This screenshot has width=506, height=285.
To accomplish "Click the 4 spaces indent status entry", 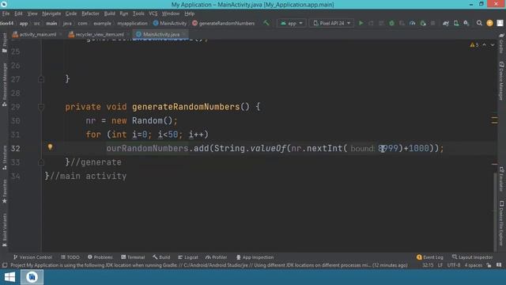I will click(473, 265).
